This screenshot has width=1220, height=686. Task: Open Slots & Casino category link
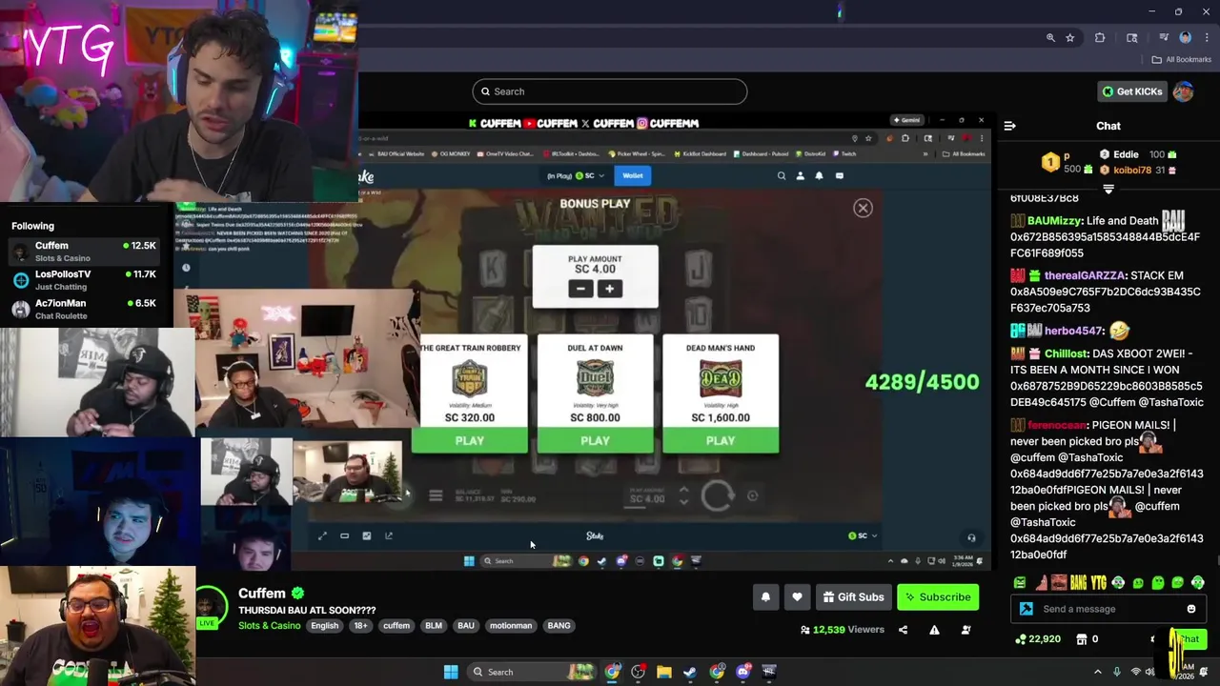click(269, 626)
